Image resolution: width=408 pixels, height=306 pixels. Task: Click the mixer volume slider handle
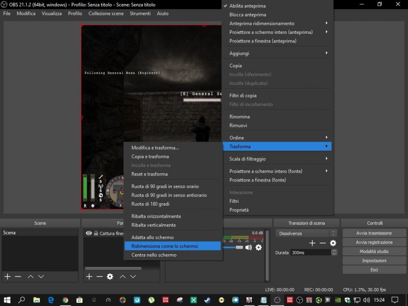tap(239, 247)
